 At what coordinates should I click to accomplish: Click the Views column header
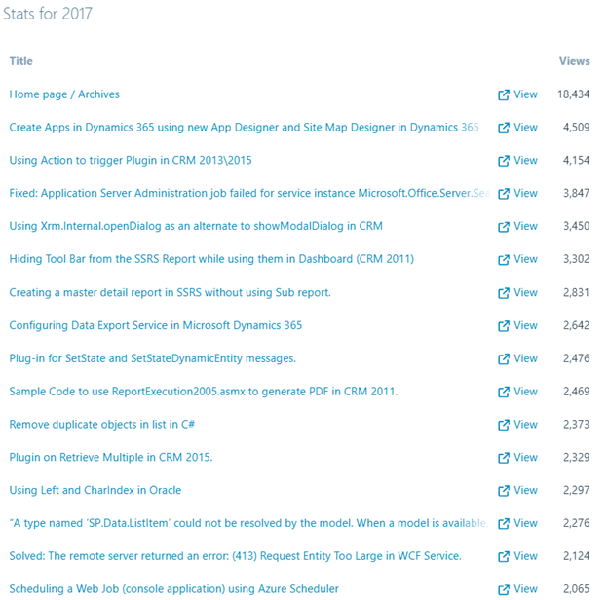point(574,61)
